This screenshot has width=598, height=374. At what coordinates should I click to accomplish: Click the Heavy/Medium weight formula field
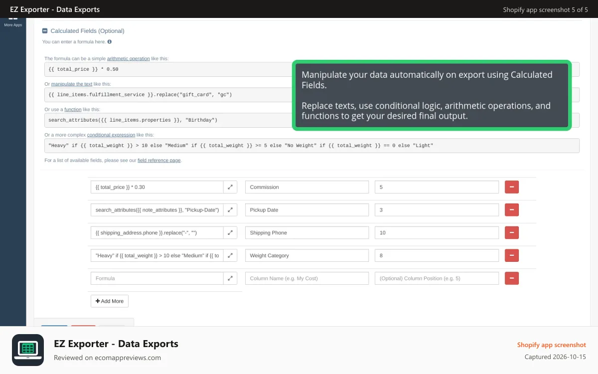(x=157, y=255)
